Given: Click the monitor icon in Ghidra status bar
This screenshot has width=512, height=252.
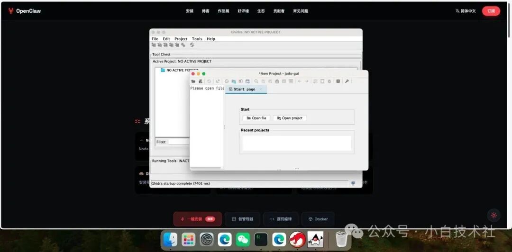Looking at the screenshot, I should 353,183.
